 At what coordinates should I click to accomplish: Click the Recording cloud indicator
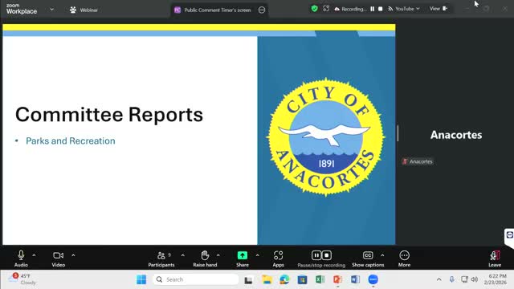(x=349, y=9)
